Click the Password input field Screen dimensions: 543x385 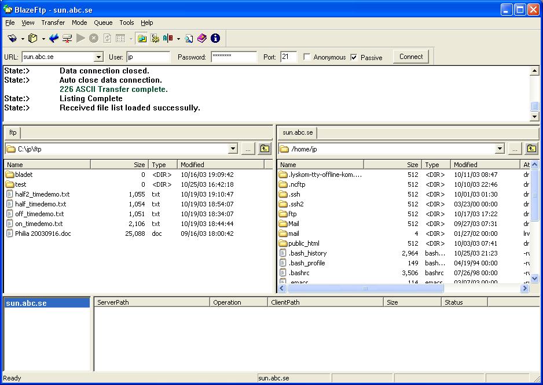[x=234, y=57]
